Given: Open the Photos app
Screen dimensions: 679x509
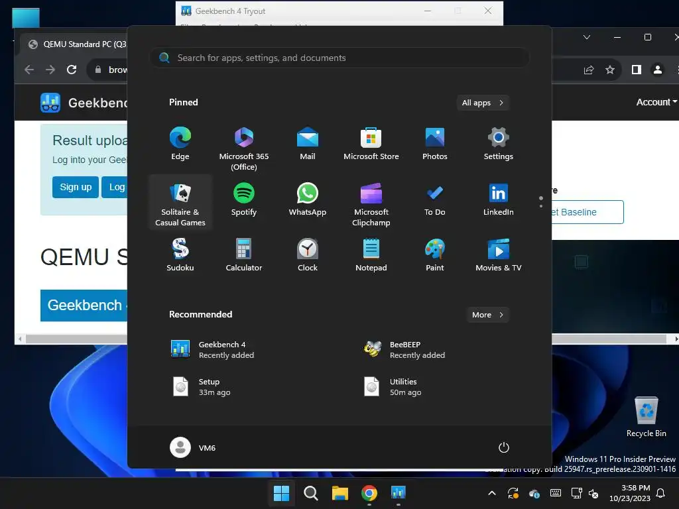Looking at the screenshot, I should [x=435, y=144].
